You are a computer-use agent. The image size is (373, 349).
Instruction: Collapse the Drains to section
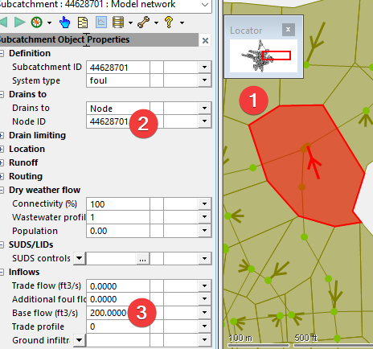[x=2, y=94]
